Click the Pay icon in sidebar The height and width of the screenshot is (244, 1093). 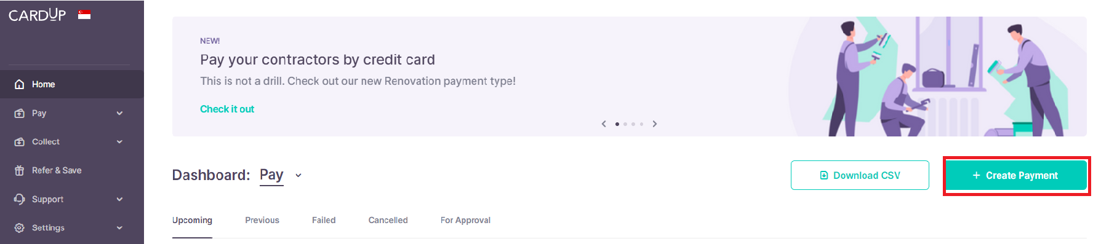point(20,113)
